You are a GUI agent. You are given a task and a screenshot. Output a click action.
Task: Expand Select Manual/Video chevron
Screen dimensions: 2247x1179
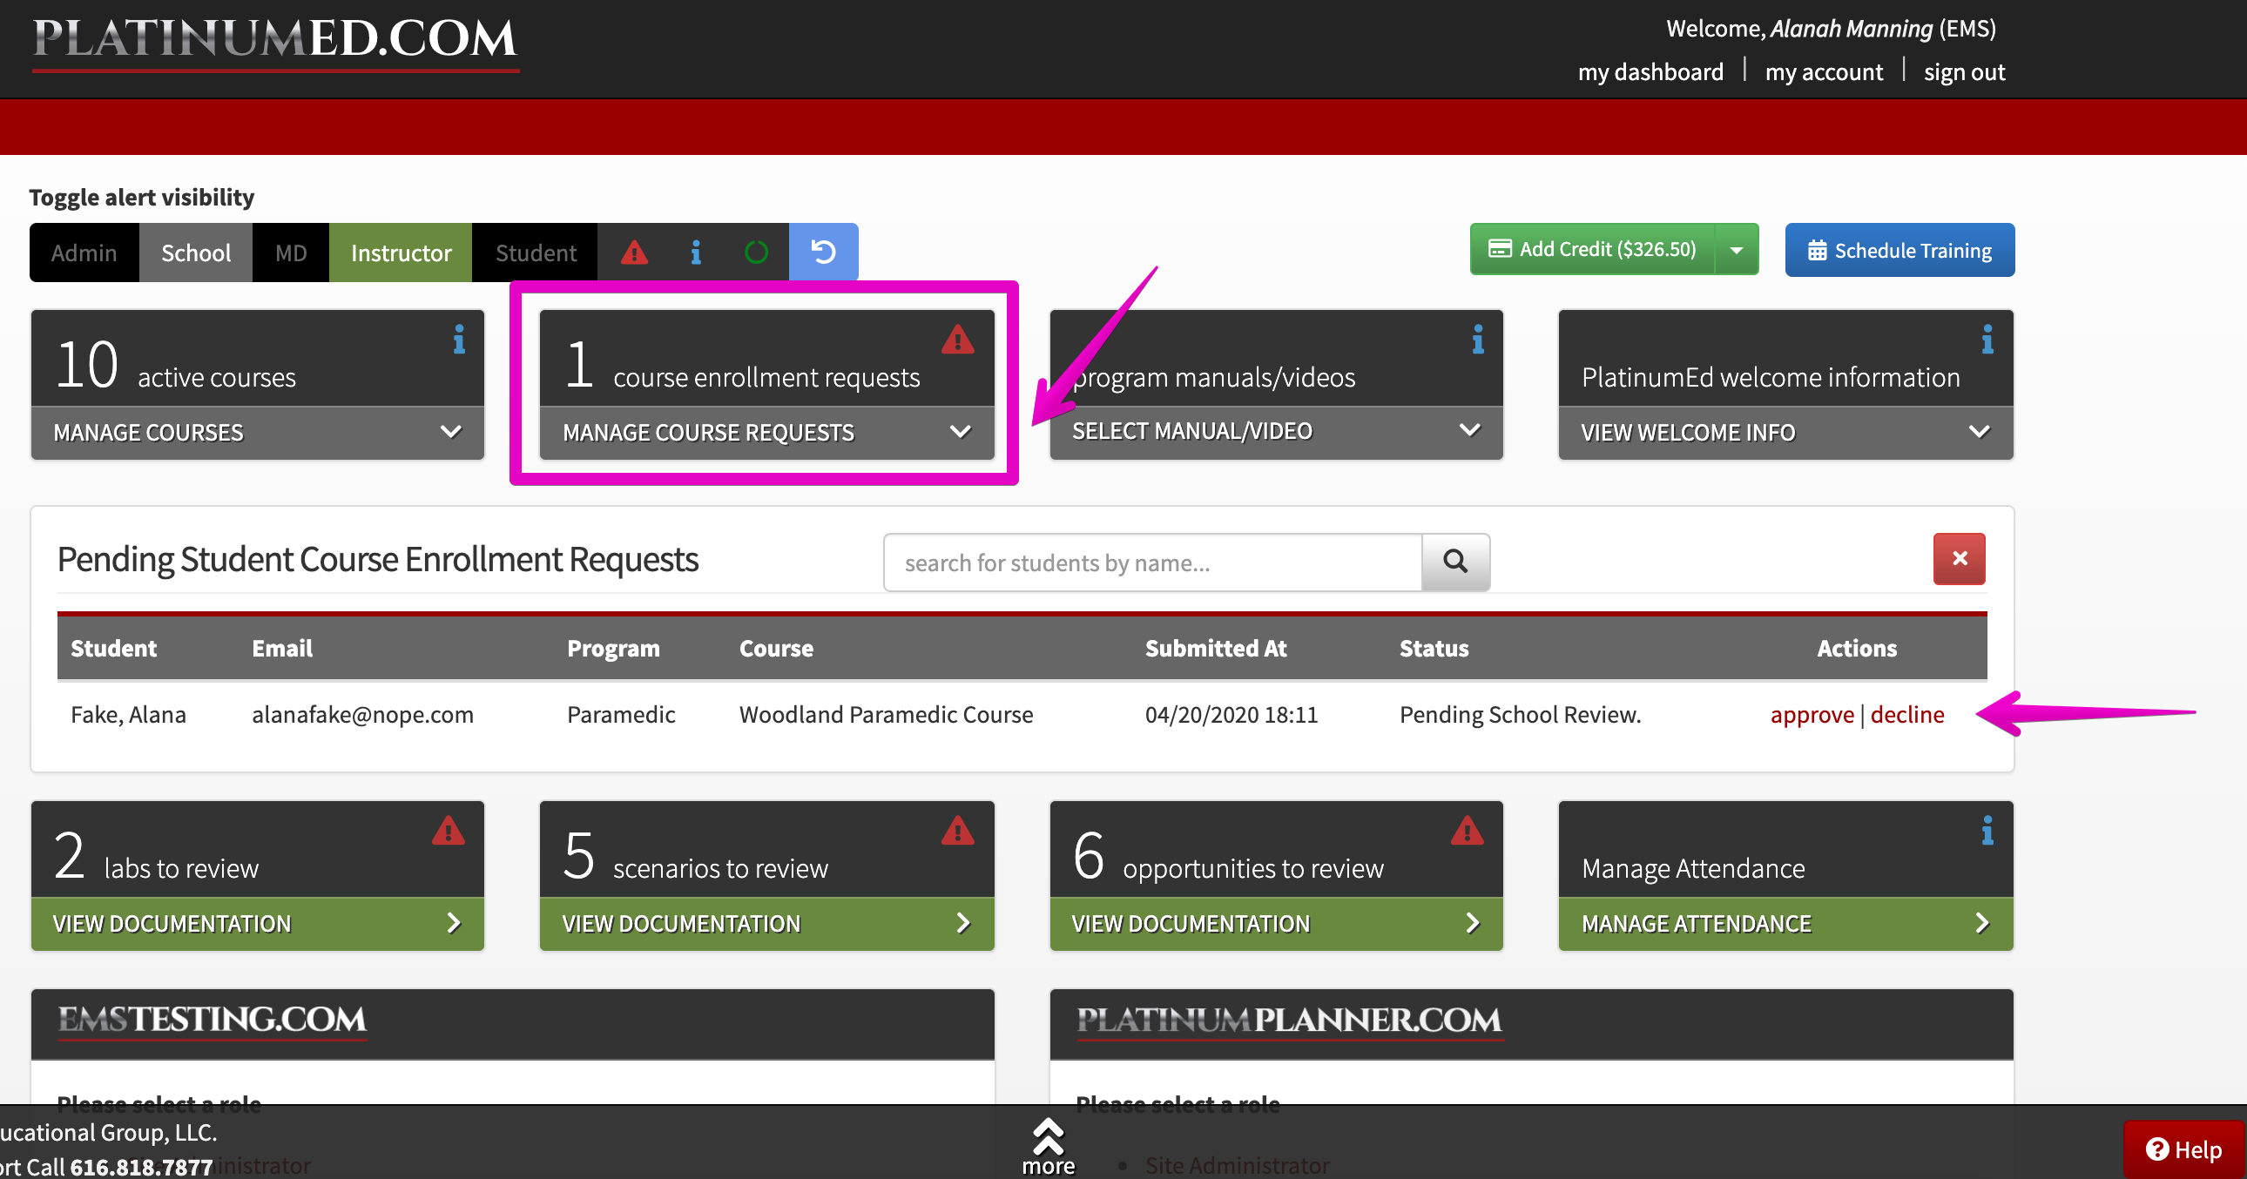(x=1470, y=430)
